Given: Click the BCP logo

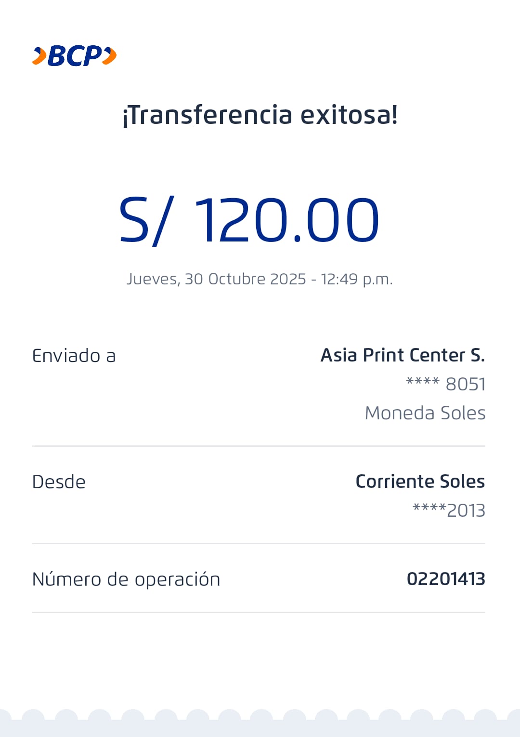Looking at the screenshot, I should pyautogui.click(x=74, y=56).
